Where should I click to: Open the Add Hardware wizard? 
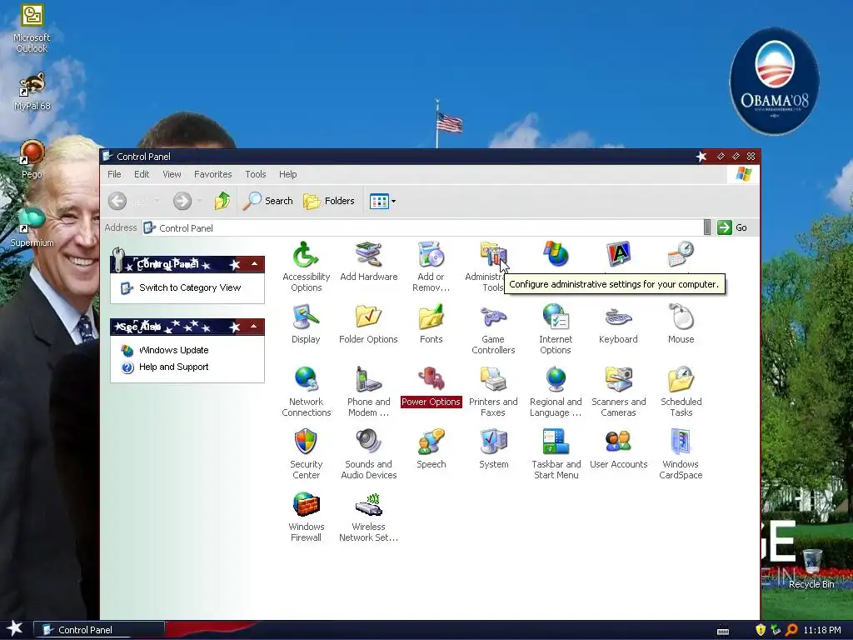coord(369,261)
